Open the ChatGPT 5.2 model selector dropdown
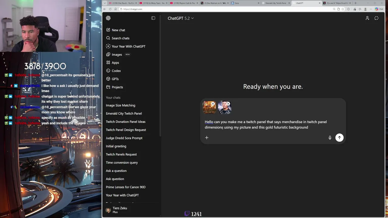 pyautogui.click(x=181, y=18)
